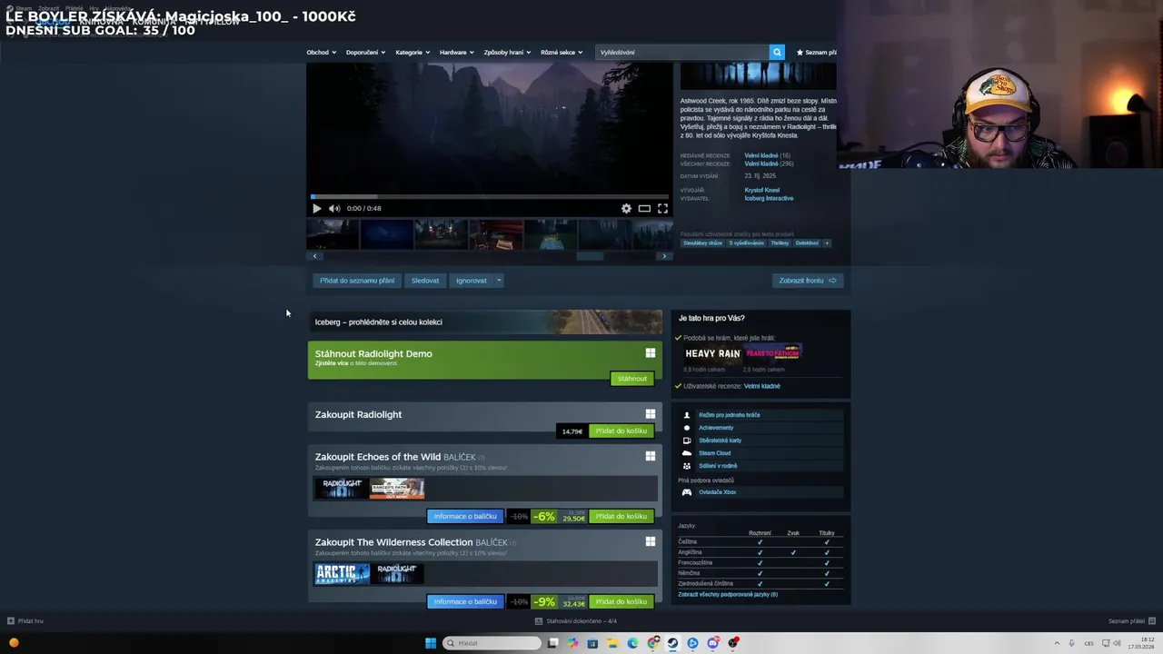Open the friends list icon at bottom right
The width and height of the screenshot is (1163, 654).
click(x=1153, y=621)
